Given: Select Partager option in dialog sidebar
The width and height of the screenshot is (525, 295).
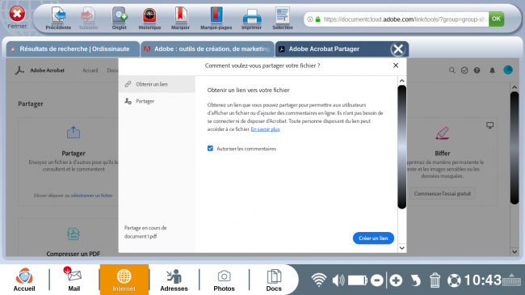Looking at the screenshot, I should tap(157, 101).
